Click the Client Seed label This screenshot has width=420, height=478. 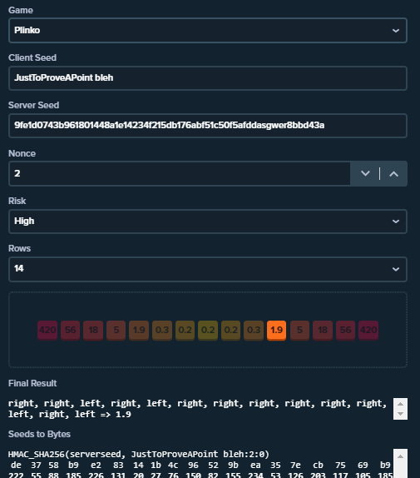click(x=32, y=57)
